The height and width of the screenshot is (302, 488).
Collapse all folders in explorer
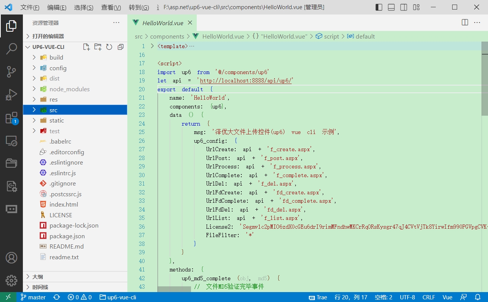[x=120, y=47]
